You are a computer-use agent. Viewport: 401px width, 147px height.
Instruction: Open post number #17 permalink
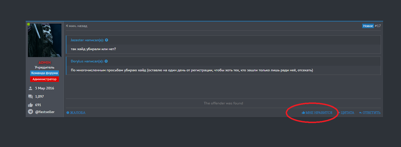click(378, 26)
